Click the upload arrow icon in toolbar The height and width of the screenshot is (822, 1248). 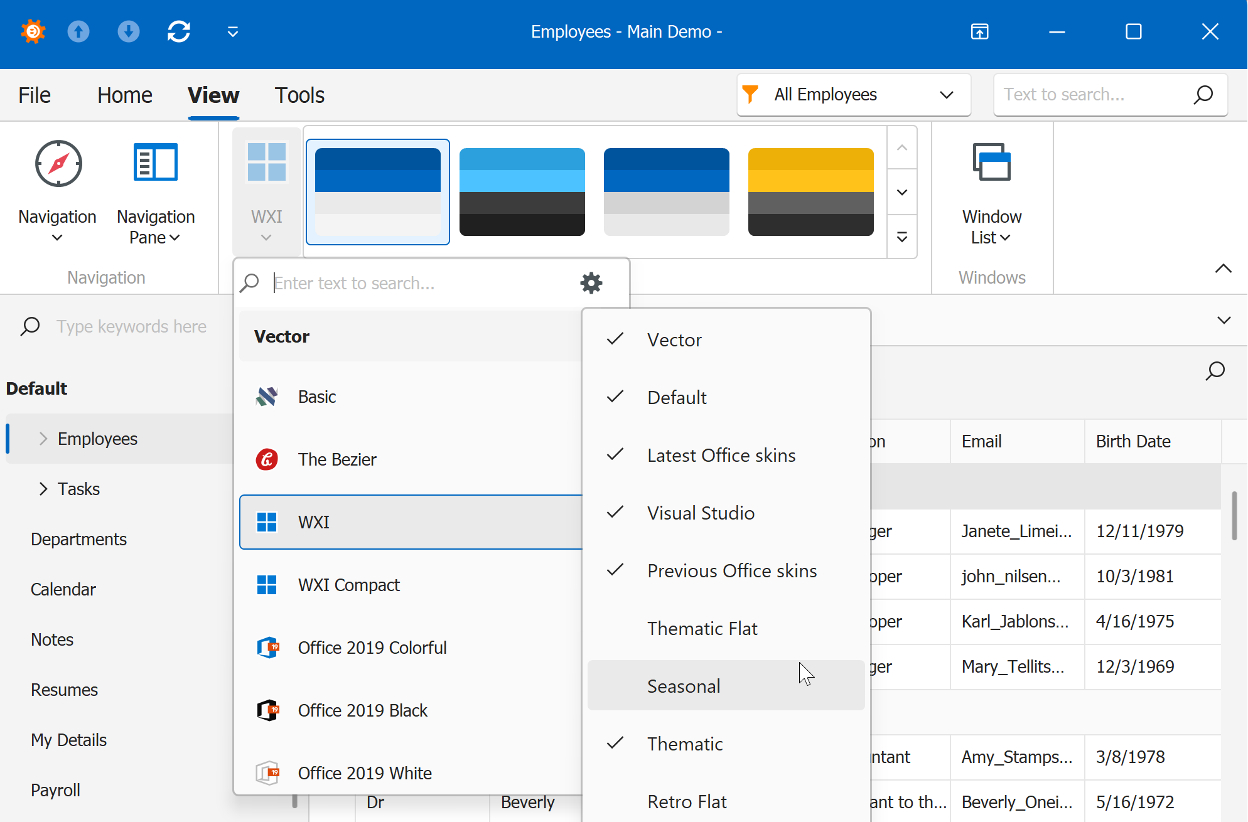pos(79,31)
